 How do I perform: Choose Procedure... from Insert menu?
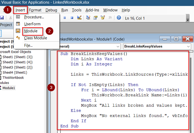34,17
